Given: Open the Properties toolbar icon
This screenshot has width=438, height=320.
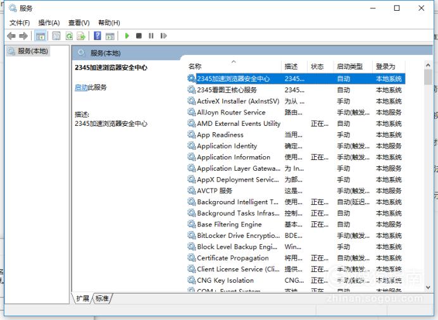Looking at the screenshot, I should 56,36.
